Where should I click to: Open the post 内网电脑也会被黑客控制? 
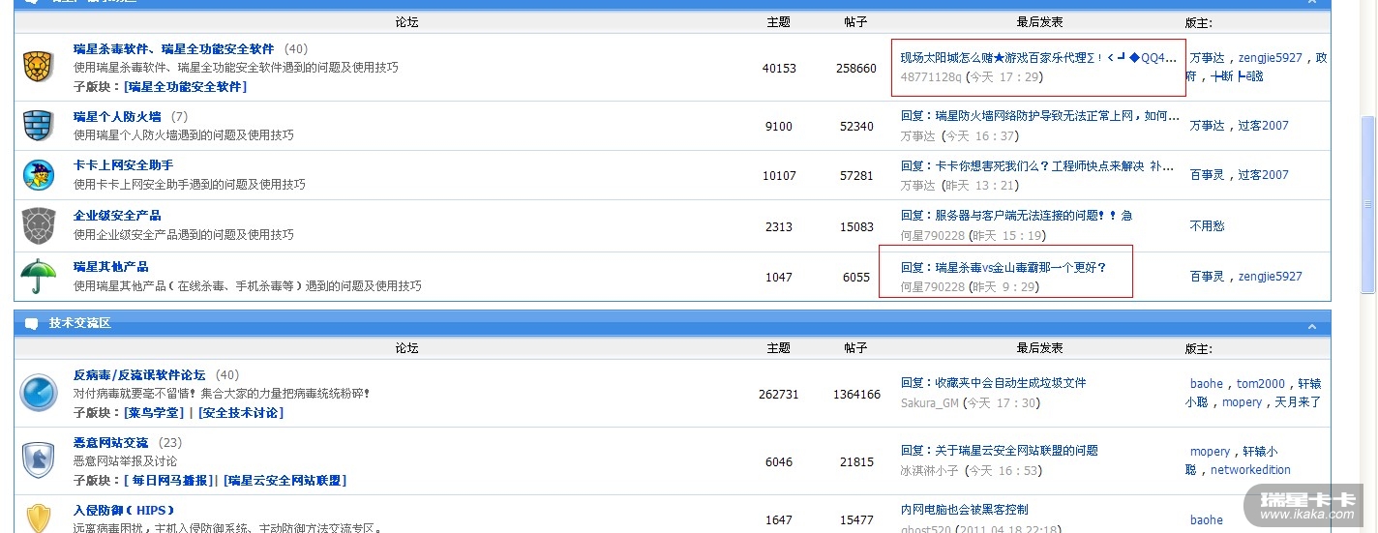pyautogui.click(x=964, y=510)
